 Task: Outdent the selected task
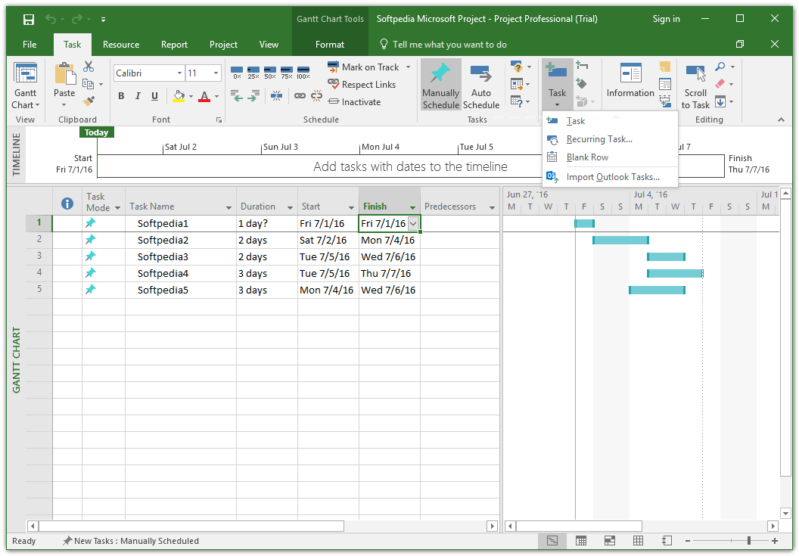[236, 95]
